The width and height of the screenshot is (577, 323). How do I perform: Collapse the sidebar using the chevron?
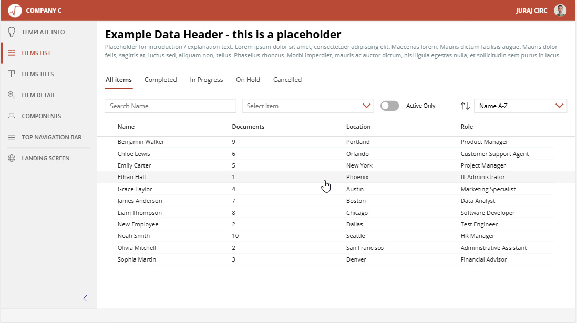85,298
